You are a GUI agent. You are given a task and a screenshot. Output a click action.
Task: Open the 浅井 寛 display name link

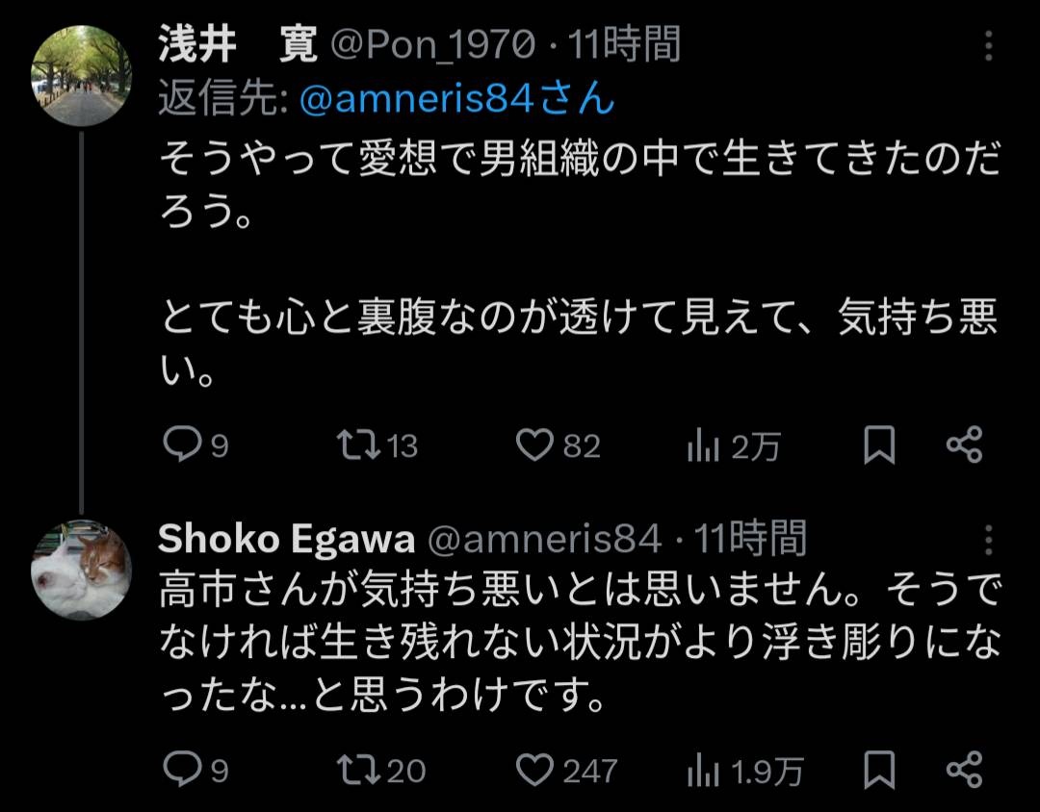(x=237, y=46)
